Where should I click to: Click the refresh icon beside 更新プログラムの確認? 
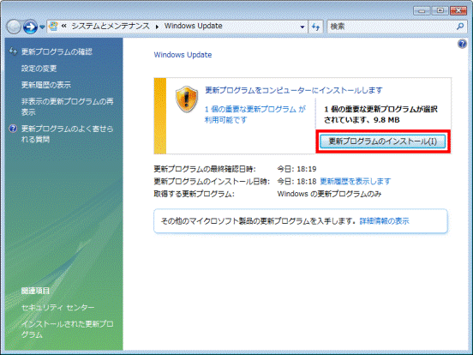tap(13, 51)
